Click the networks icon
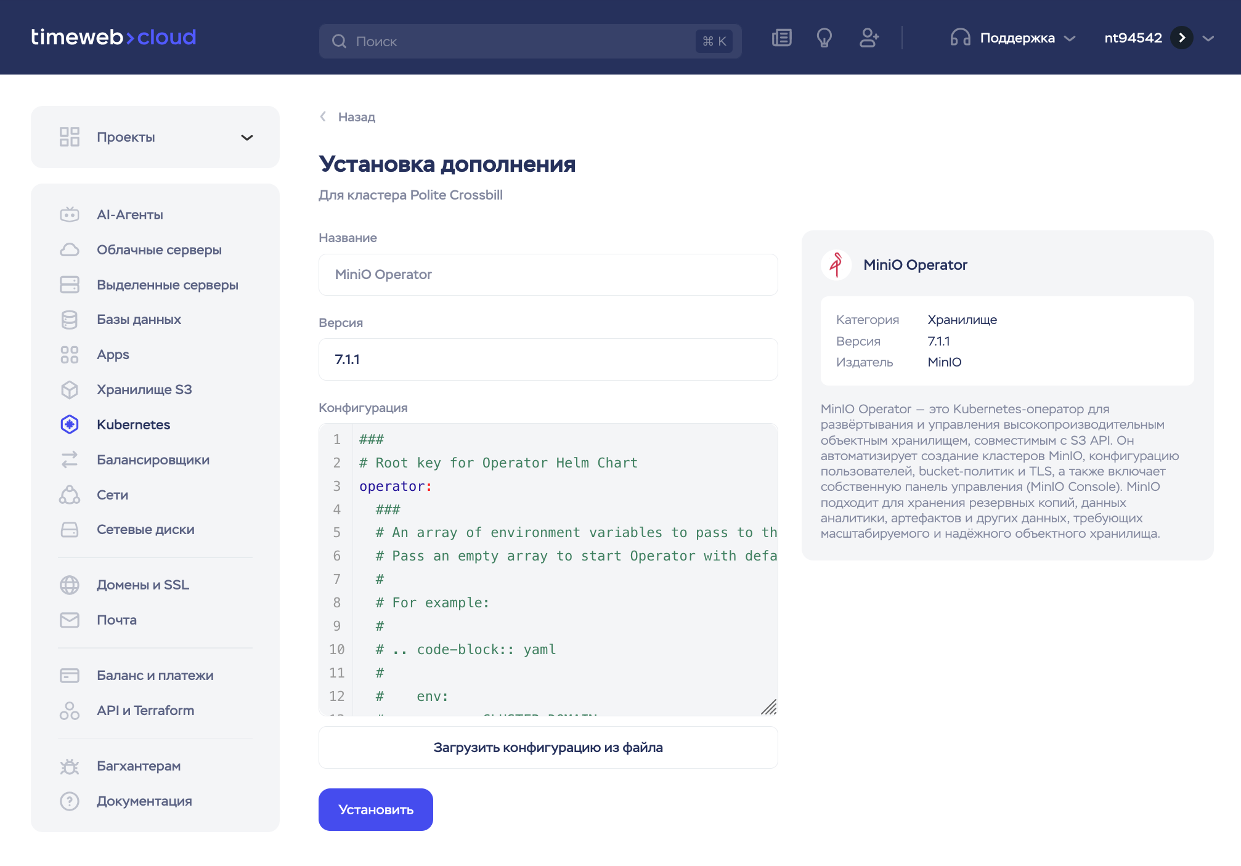This screenshot has width=1241, height=866. (x=70, y=495)
